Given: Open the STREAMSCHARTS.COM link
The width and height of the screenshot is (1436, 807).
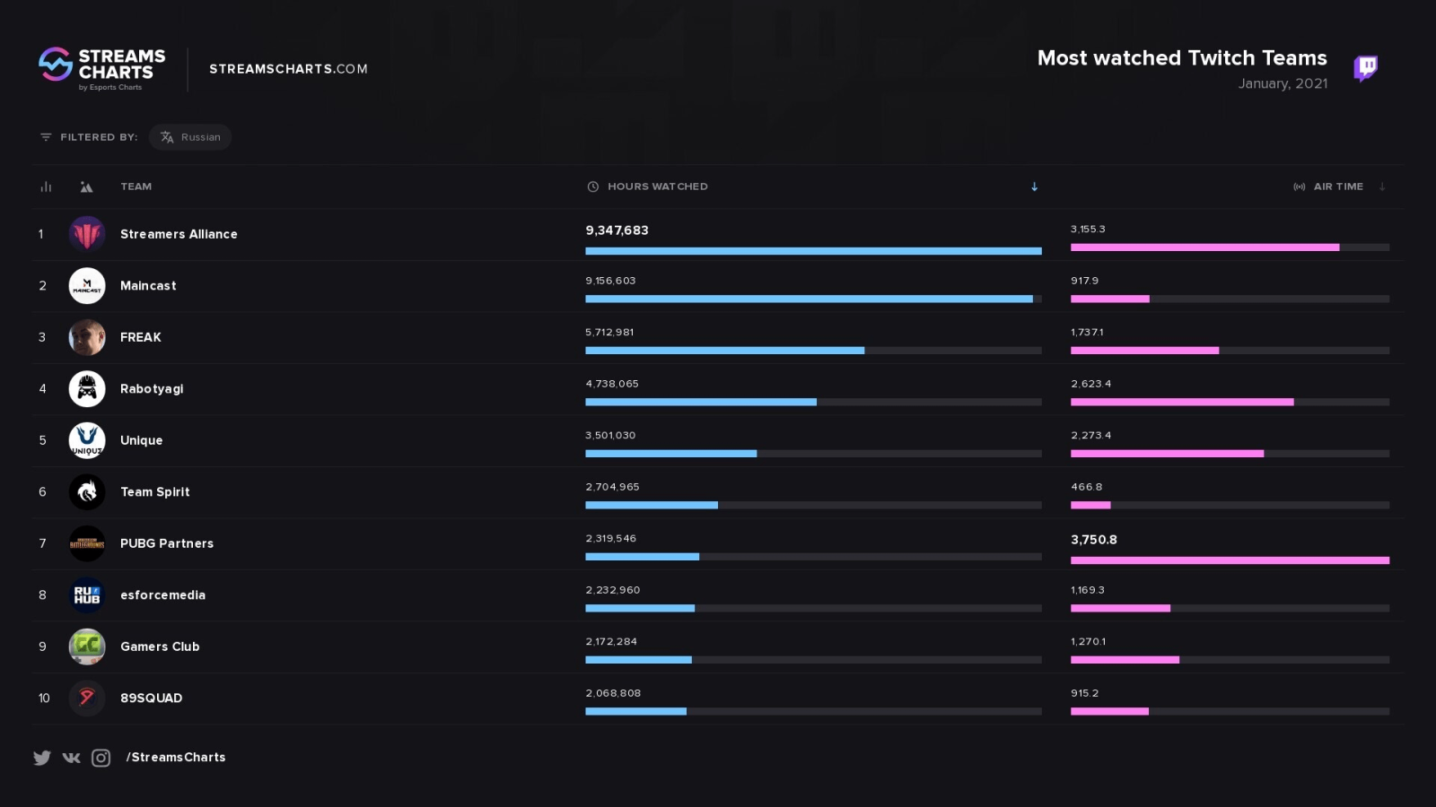Looking at the screenshot, I should click(288, 69).
